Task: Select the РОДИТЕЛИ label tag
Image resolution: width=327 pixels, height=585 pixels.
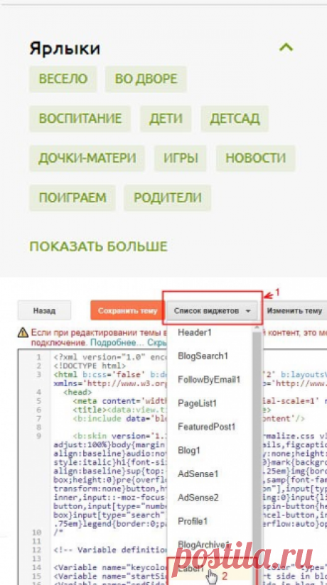Action: click(168, 198)
